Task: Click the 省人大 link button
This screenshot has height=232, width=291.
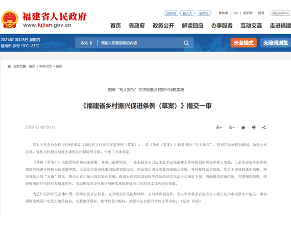Action: point(187,13)
